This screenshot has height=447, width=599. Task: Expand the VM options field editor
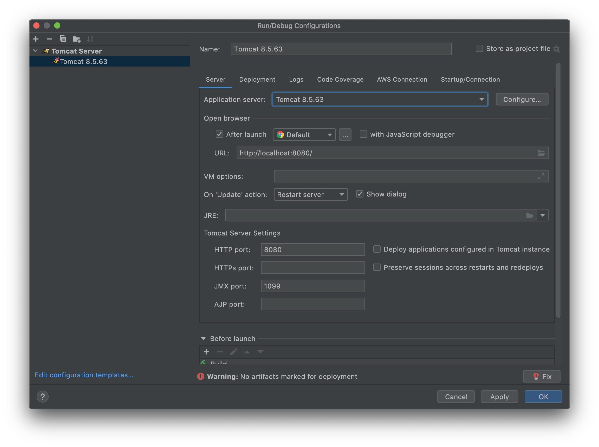pos(541,176)
